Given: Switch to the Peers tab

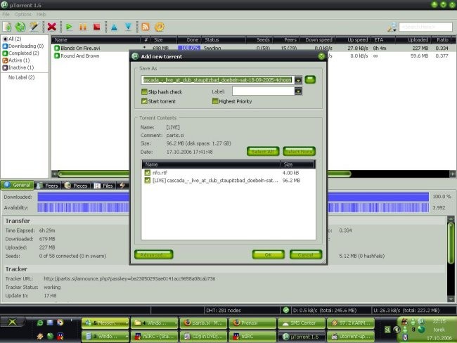Looking at the screenshot, I should [x=48, y=186].
